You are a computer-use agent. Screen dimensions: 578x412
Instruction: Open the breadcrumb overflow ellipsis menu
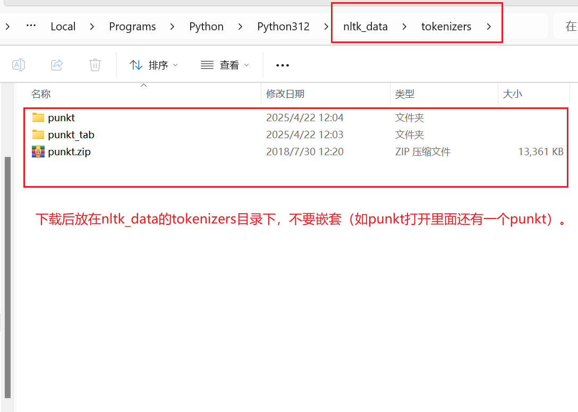[x=30, y=26]
